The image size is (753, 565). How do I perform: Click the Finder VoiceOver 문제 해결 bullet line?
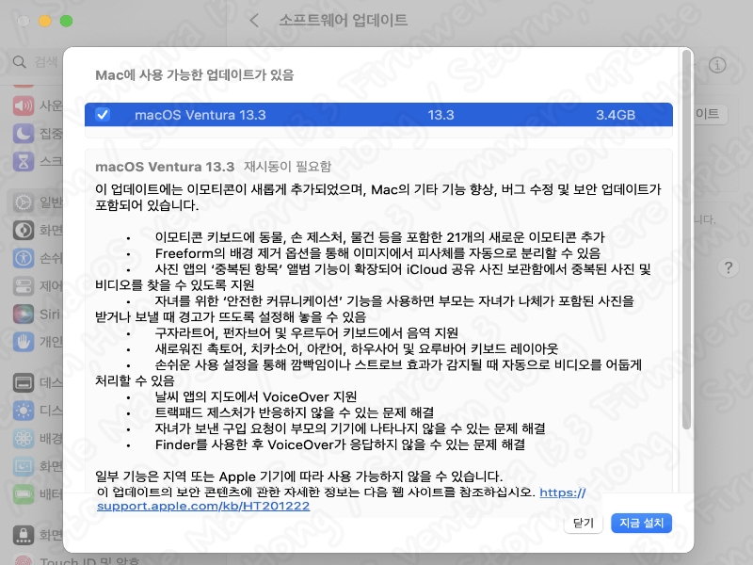point(340,444)
